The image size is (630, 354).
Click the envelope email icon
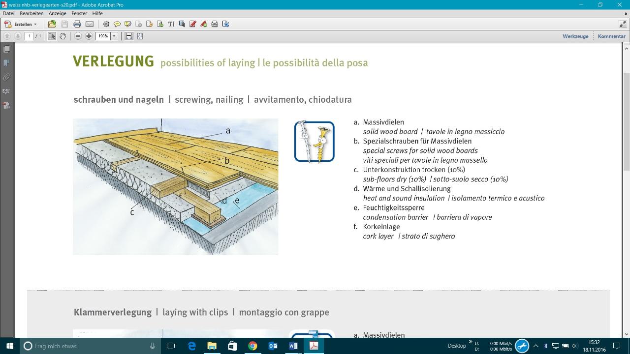(90, 24)
